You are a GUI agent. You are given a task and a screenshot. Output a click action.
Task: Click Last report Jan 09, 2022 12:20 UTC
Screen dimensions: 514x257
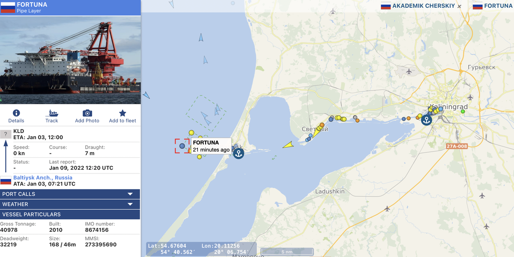click(x=81, y=168)
